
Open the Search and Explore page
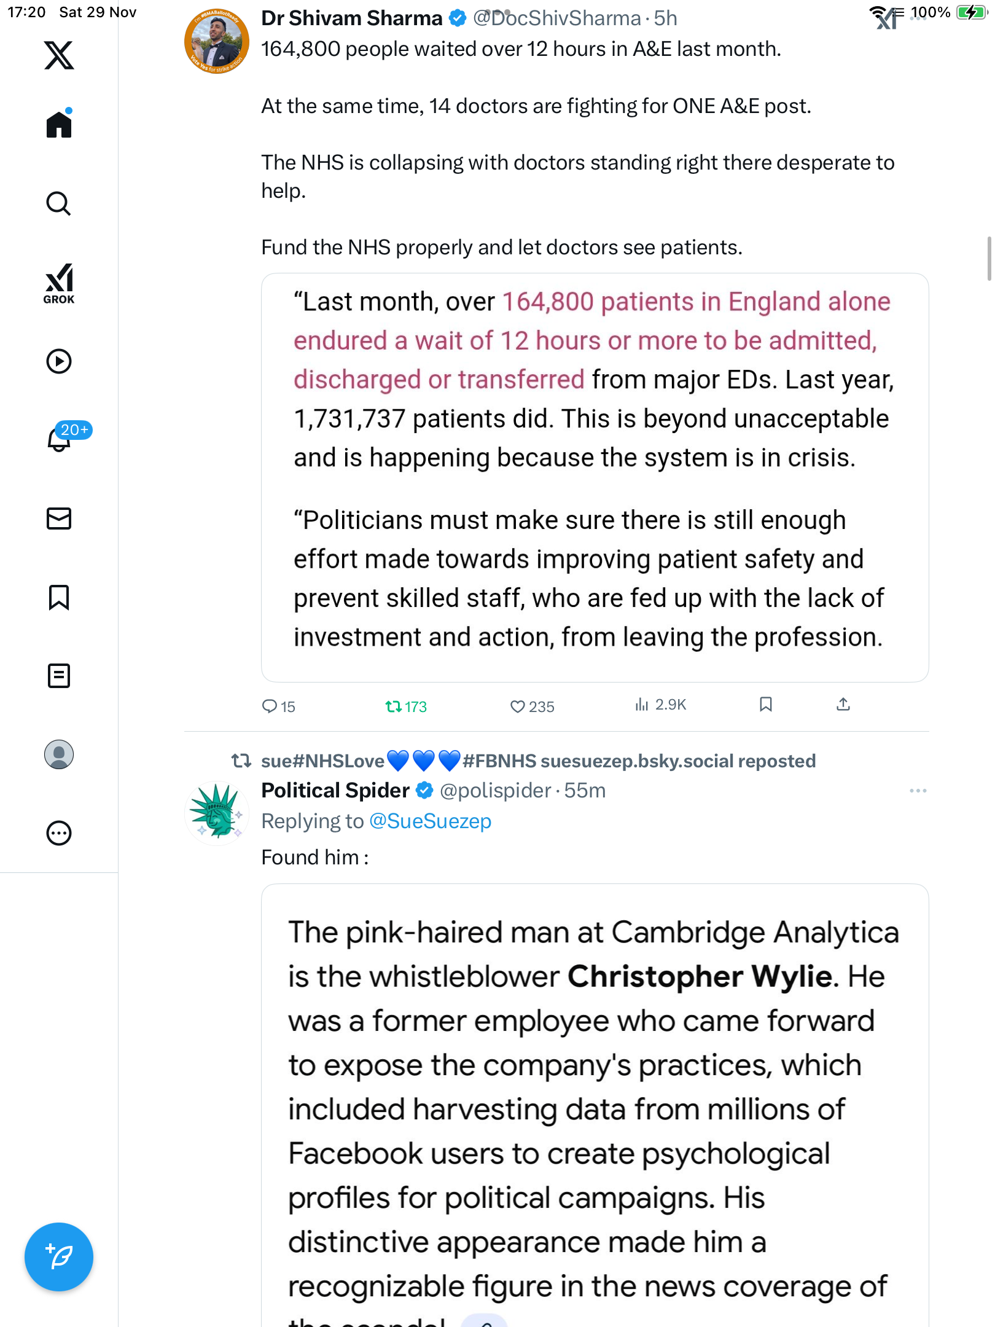[59, 203]
